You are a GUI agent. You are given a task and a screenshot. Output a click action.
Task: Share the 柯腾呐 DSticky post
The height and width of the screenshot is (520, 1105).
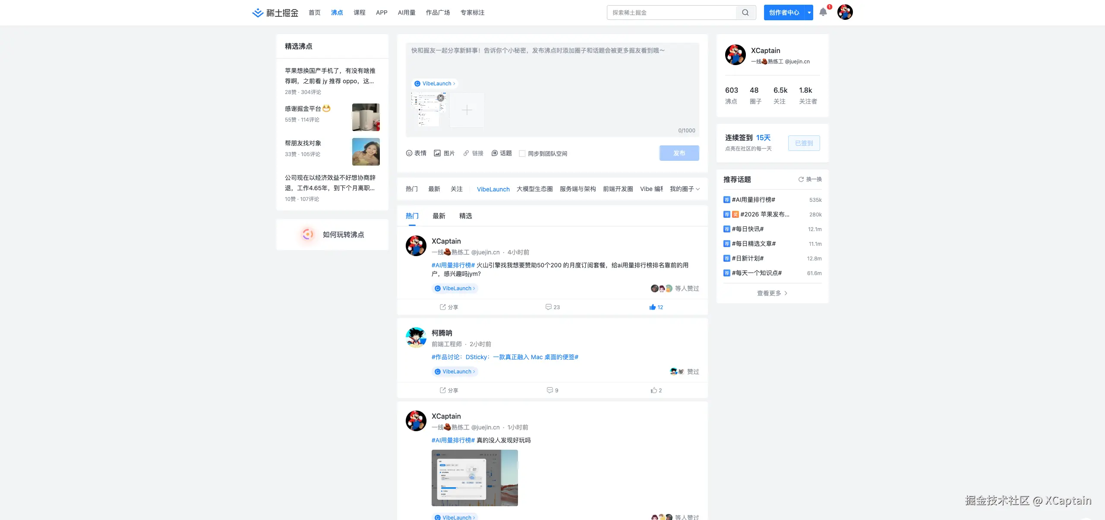(449, 390)
